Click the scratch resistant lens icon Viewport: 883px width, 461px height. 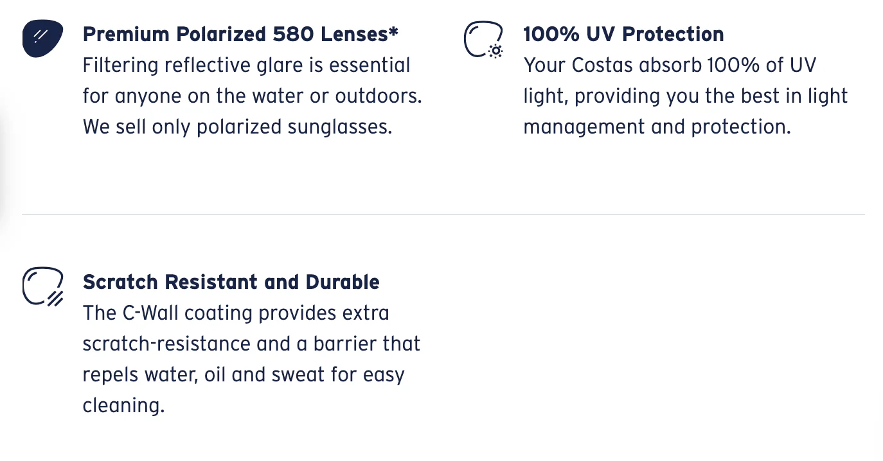[x=42, y=286]
